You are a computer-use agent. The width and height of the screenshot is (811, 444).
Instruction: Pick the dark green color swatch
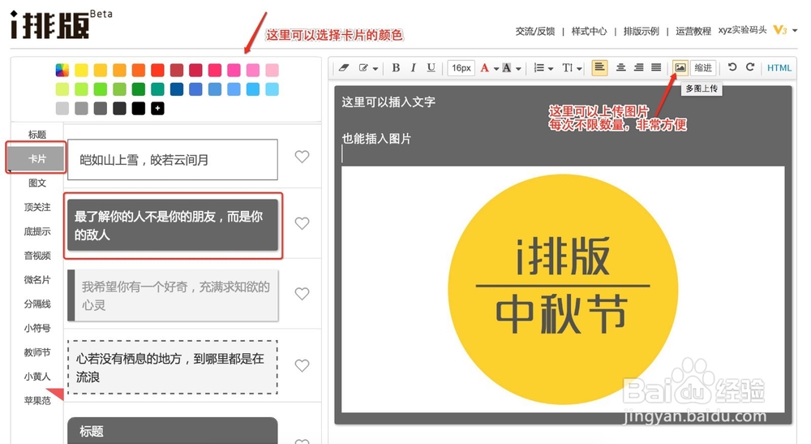(138, 89)
